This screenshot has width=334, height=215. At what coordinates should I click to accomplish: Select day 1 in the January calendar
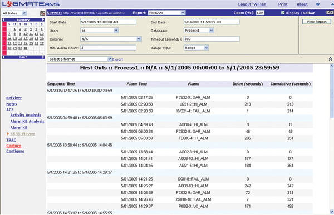click(x=14, y=29)
